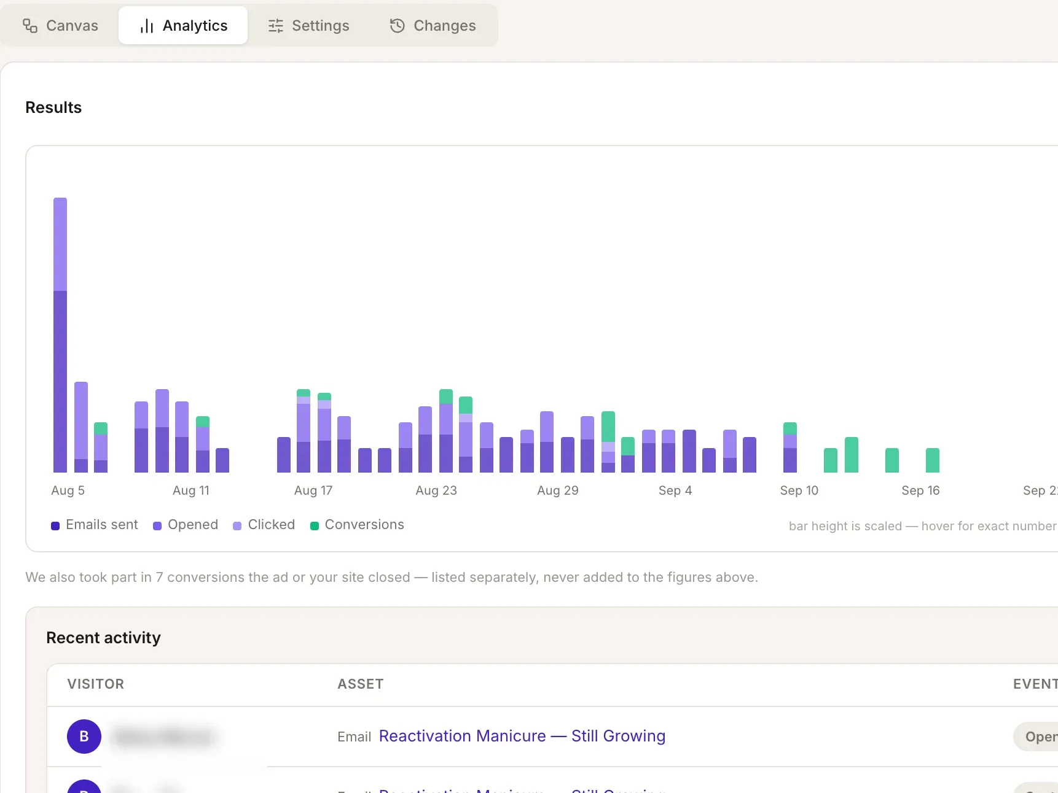Toggle the Opened legend item
1058x793 pixels.
pos(186,525)
